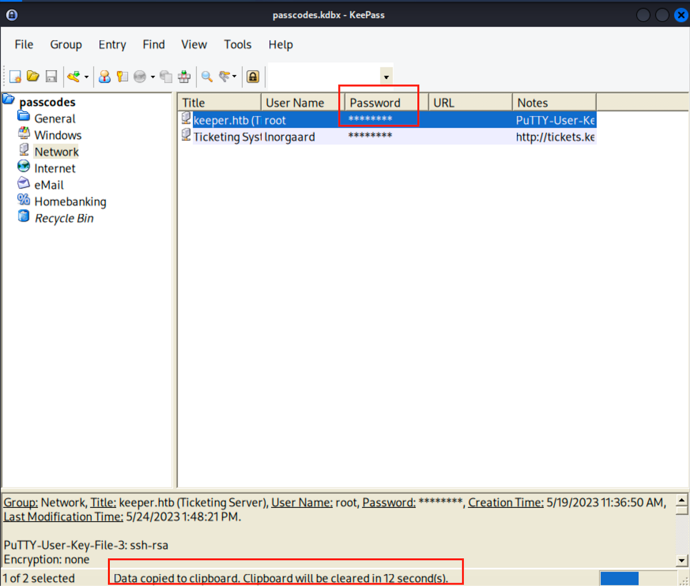Image resolution: width=690 pixels, height=586 pixels.
Task: Open a database with the folder icon
Action: (33, 76)
